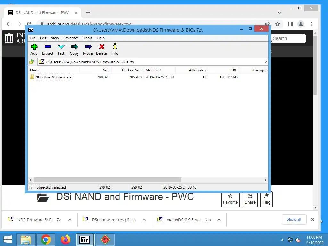Click the archive.org Search field
328x246 pixels.
coord(288,38)
